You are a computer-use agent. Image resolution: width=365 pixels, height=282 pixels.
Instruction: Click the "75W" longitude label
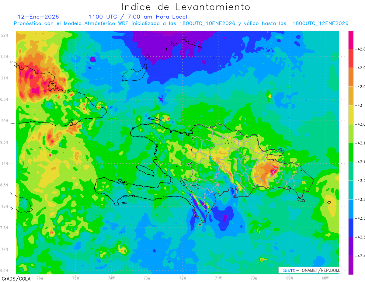click(76, 278)
